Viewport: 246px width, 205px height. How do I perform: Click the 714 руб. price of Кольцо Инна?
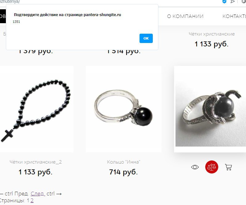click(123, 172)
